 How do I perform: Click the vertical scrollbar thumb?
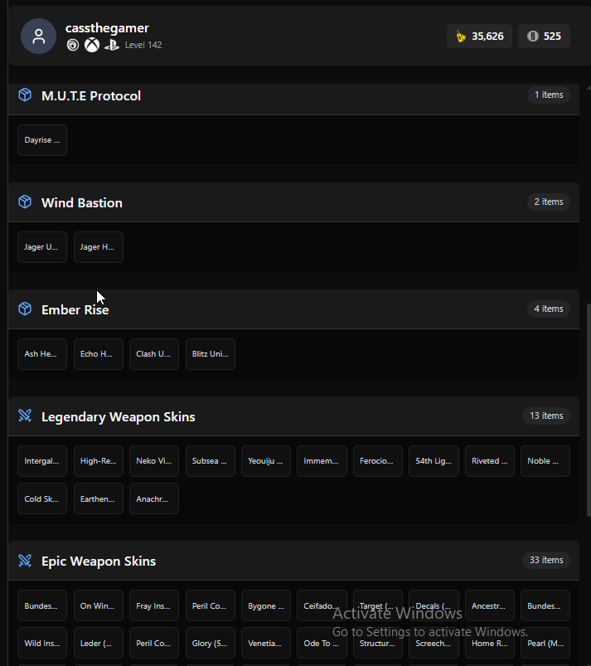click(x=589, y=410)
